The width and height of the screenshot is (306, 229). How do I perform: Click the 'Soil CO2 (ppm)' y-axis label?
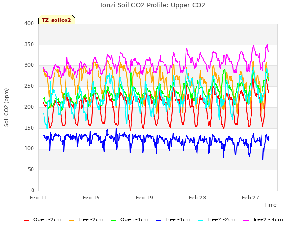[6, 107]
